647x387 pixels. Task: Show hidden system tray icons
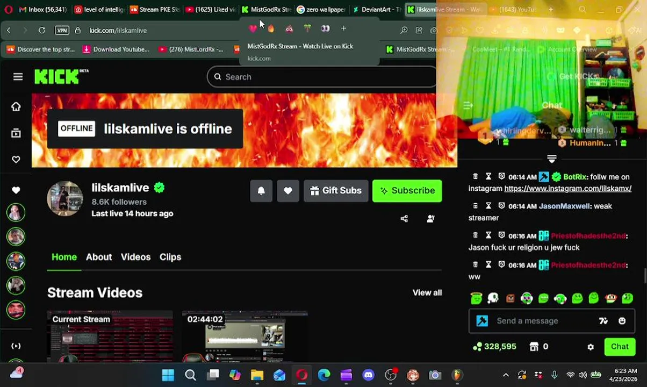(506, 375)
